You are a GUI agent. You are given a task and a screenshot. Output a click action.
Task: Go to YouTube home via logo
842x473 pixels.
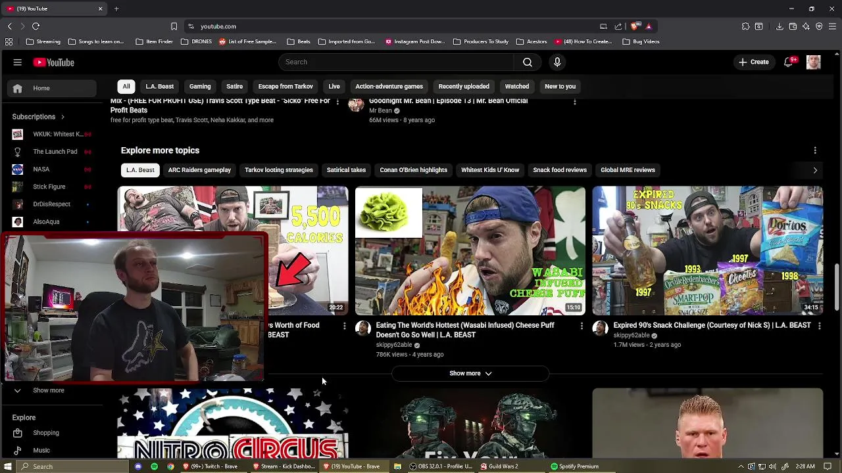(x=53, y=62)
